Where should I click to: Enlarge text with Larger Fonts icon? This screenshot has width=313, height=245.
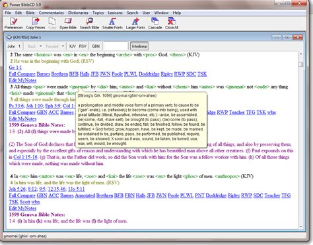135,23
